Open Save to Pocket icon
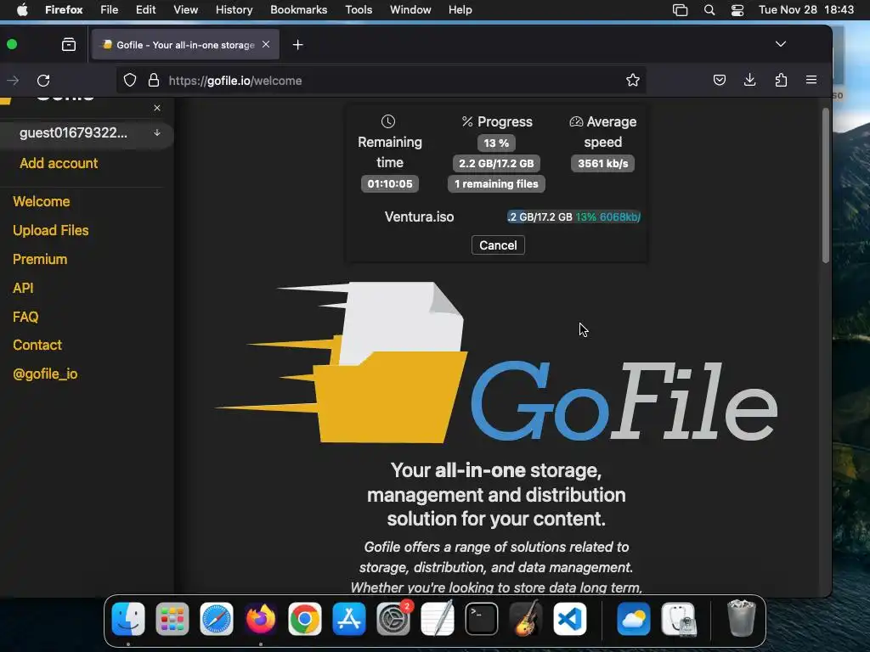 click(x=720, y=81)
